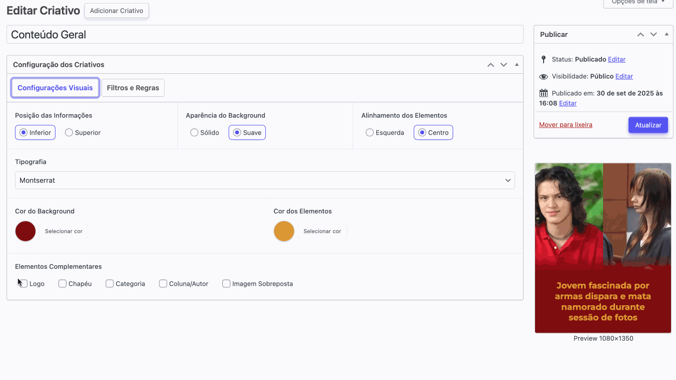Open the Tipografia Montserrat dropdown
Viewport: 676px width, 380px height.
pyautogui.click(x=265, y=181)
